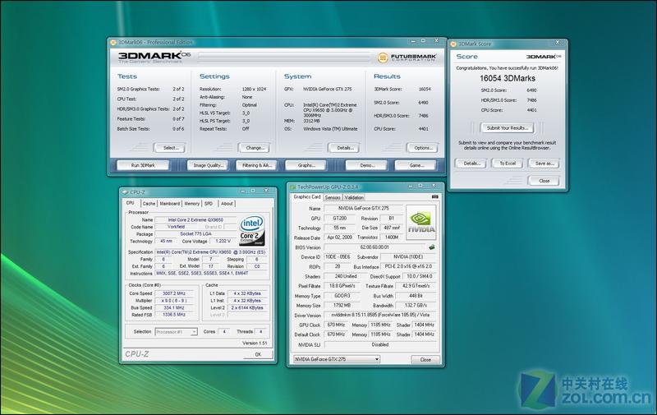Click the Device ID value 10DE - 05E6
The width and height of the screenshot is (657, 415).
click(x=338, y=257)
